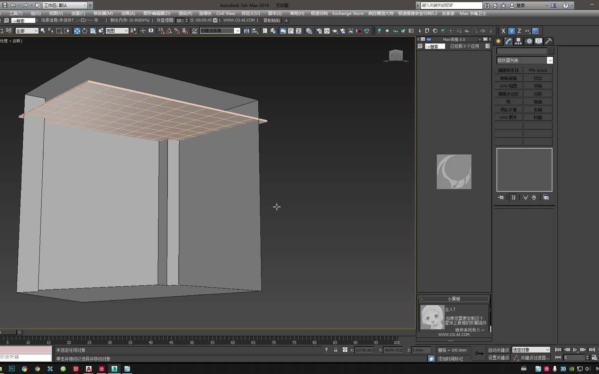The image size is (599, 374).
Task: Open the 修改器列表 modifier dropdown
Action: 524,60
